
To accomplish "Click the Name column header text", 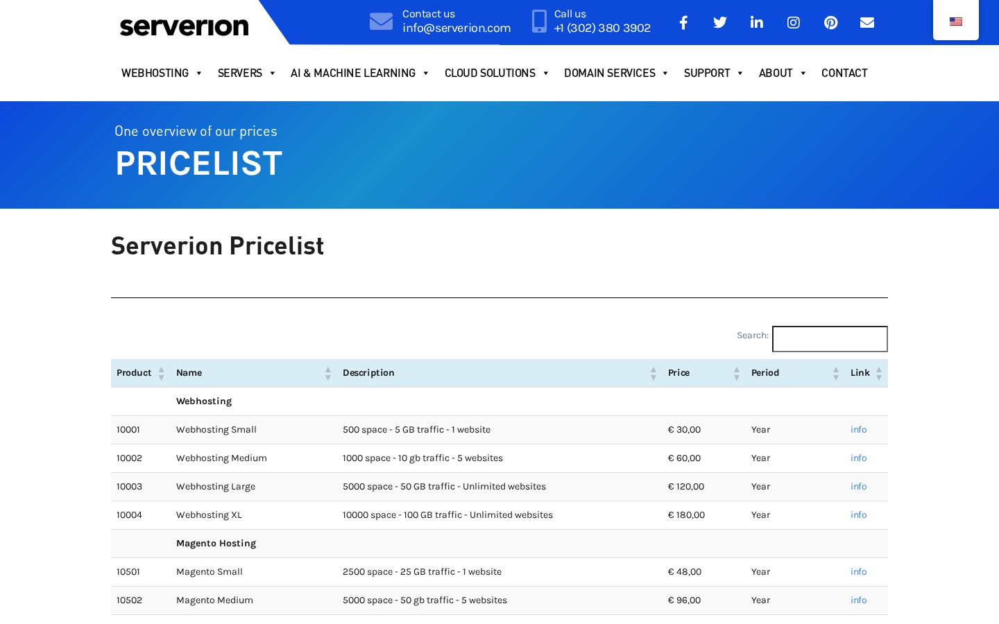I will [189, 373].
